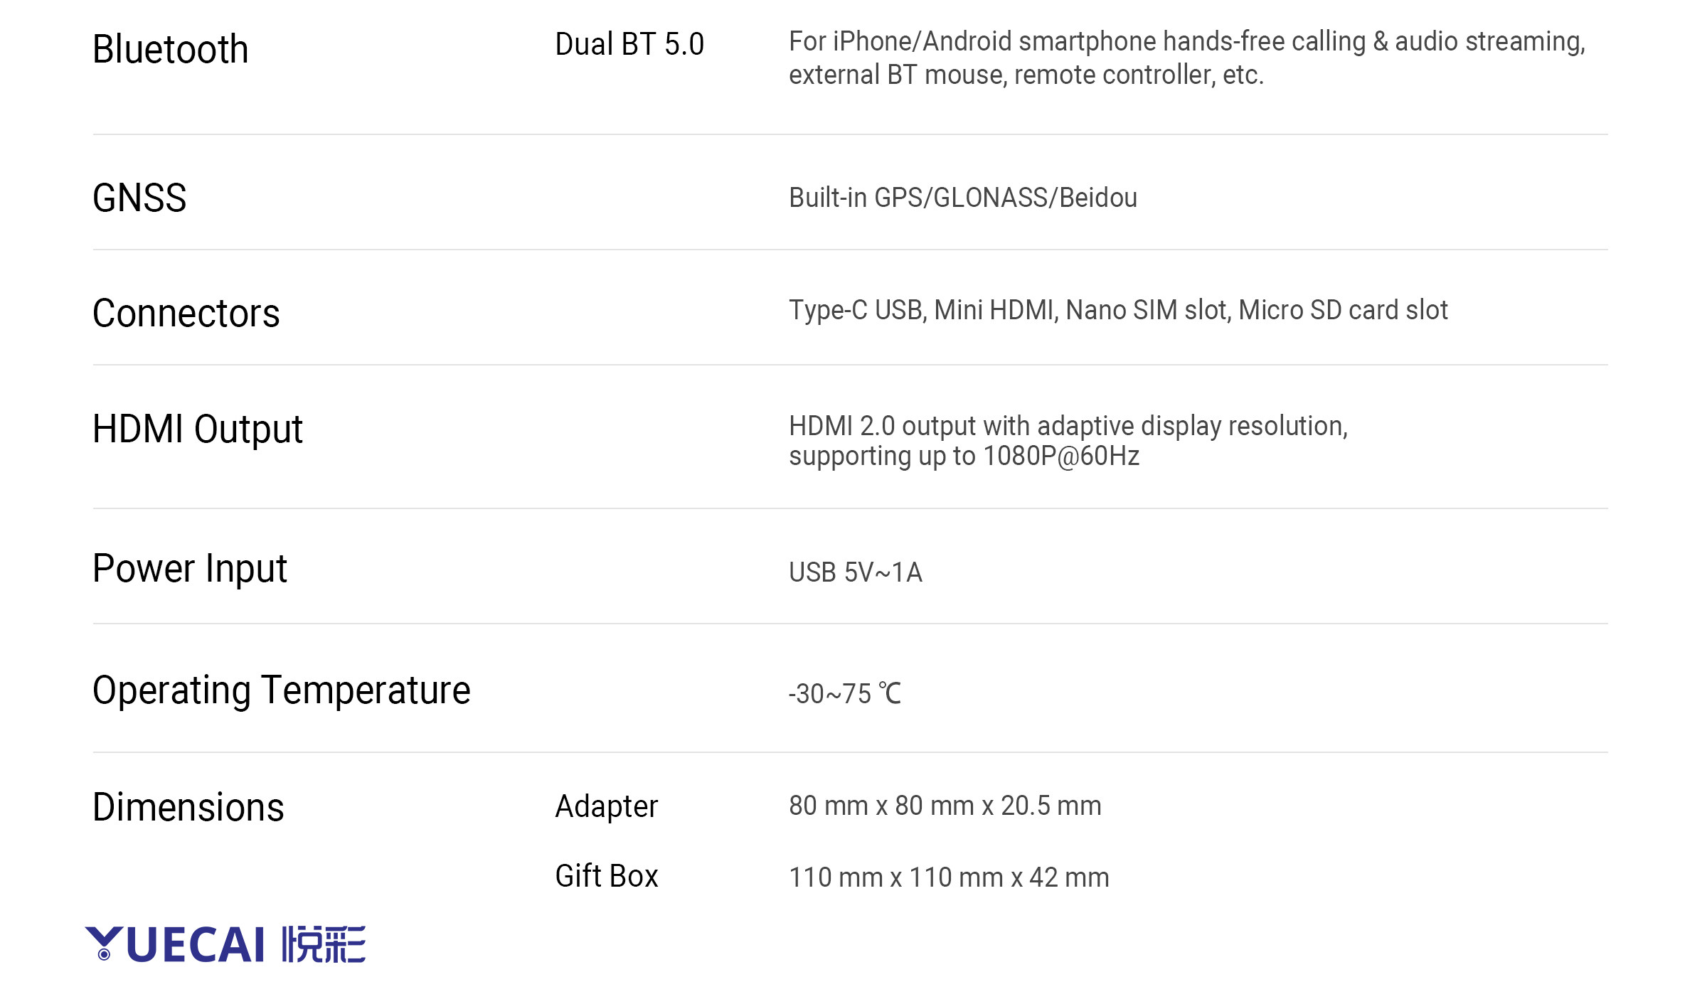Click the USB 5V~1A value

(856, 572)
